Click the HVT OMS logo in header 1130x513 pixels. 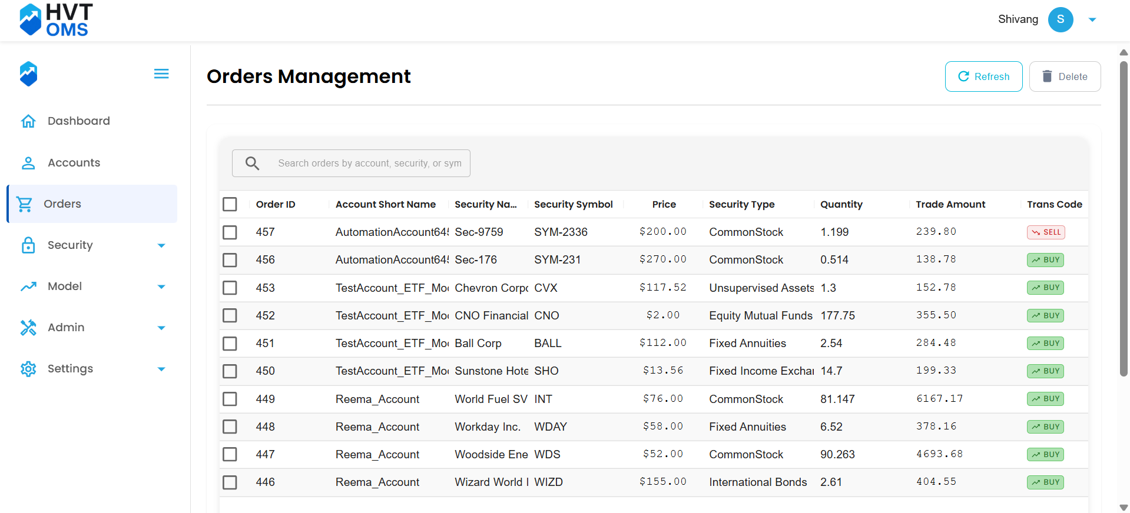pos(56,20)
